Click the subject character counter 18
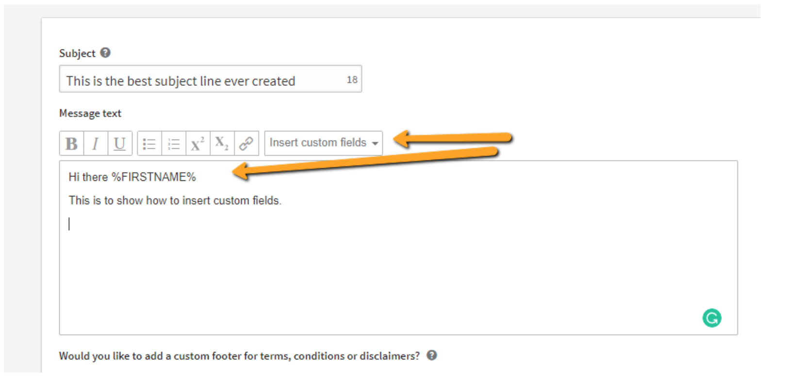This screenshot has height=384, width=788. click(x=352, y=80)
